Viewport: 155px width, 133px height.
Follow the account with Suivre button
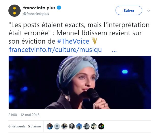tap(129, 10)
